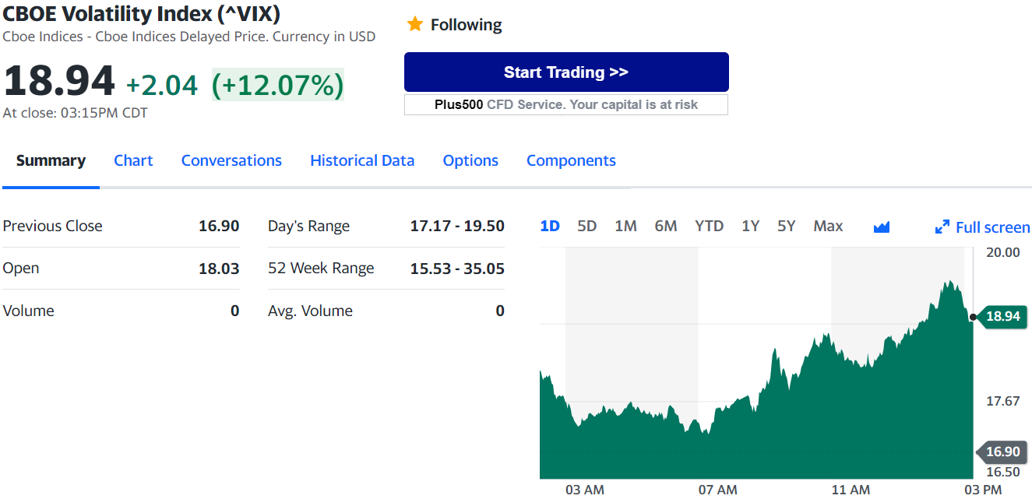
Task: Click the 11 AM x-axis label
Action: [x=851, y=490]
